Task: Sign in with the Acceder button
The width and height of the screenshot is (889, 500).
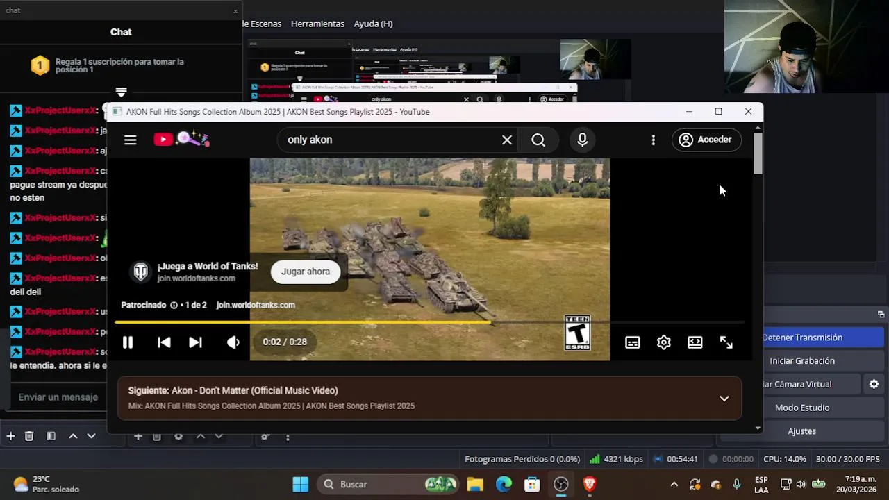Action: (x=706, y=140)
